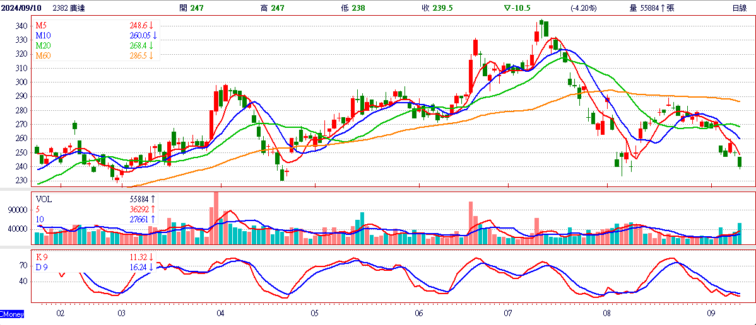The height and width of the screenshot is (325, 756).
Task: Click the M20 moving average legend
Action: pyautogui.click(x=43, y=46)
